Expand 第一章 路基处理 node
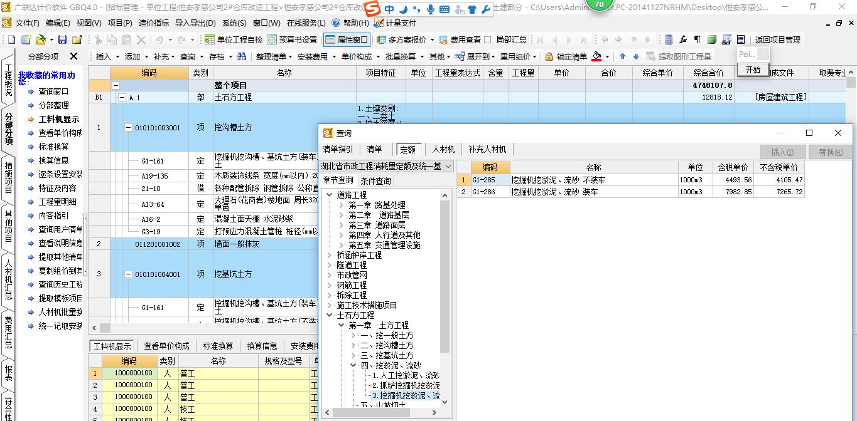 tap(341, 205)
